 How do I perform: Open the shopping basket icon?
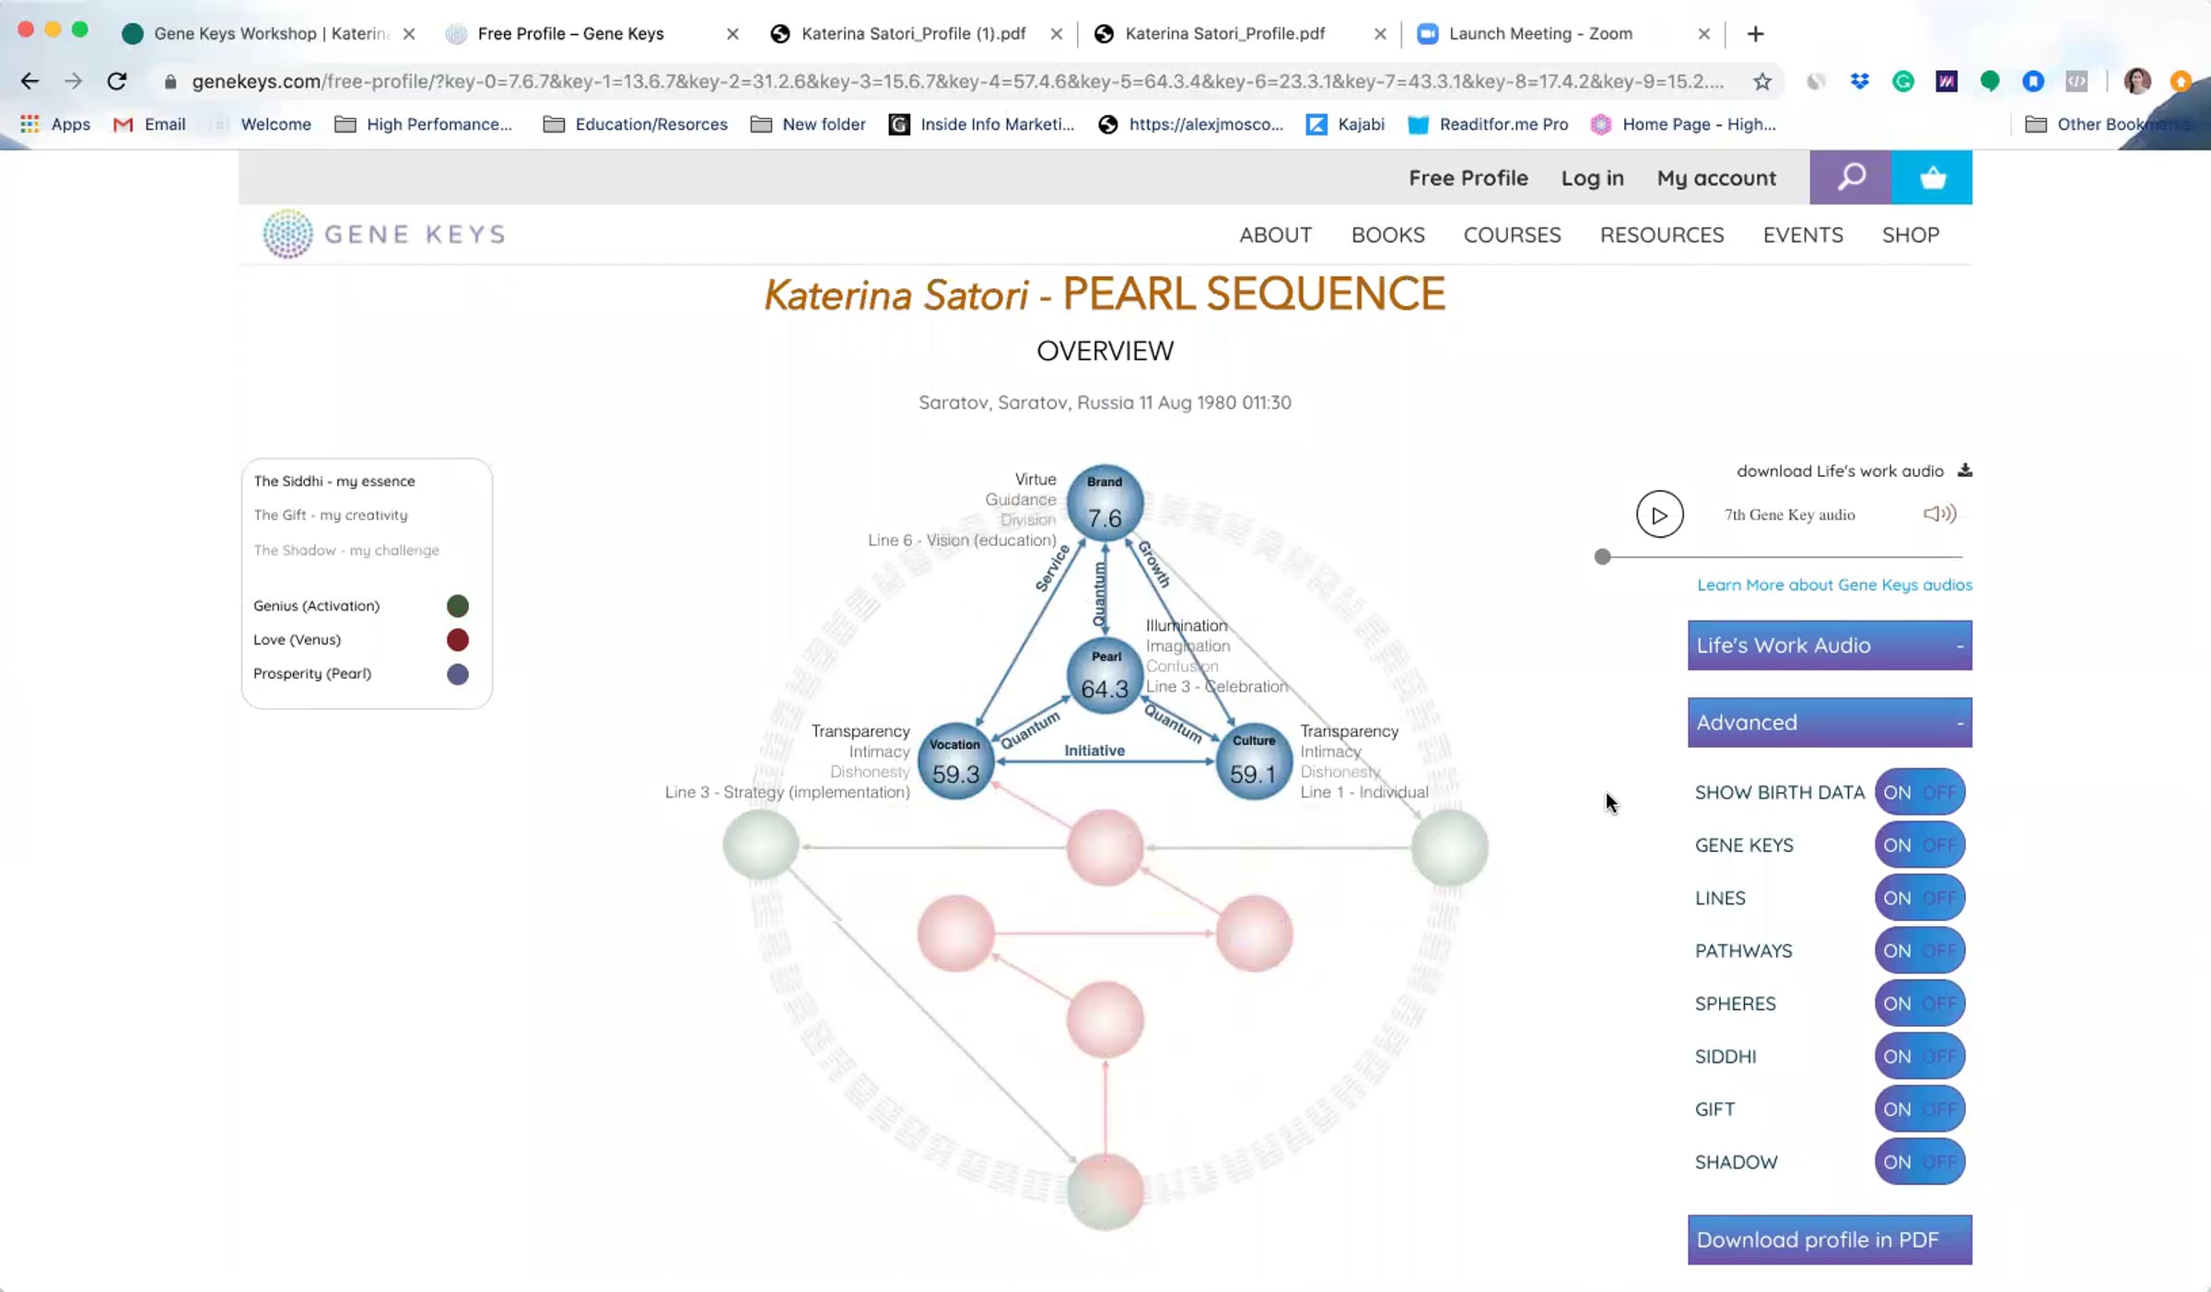[x=1932, y=177]
